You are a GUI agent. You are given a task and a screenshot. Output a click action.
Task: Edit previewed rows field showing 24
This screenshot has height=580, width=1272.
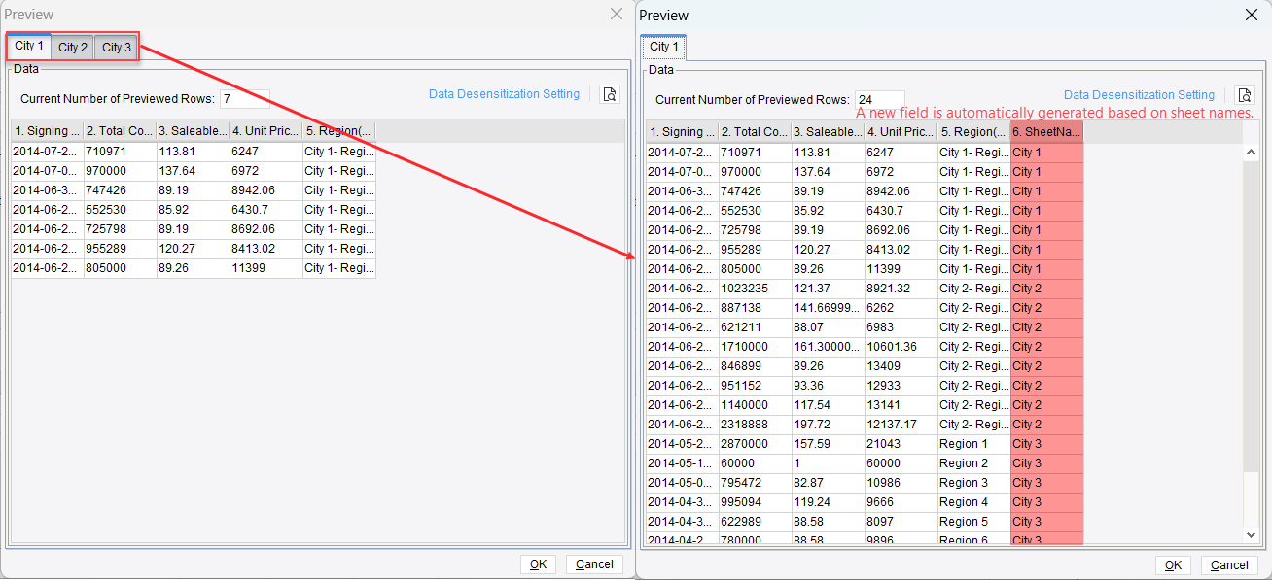click(879, 100)
